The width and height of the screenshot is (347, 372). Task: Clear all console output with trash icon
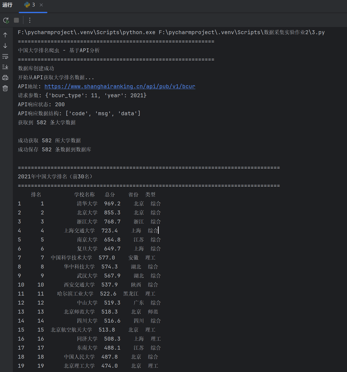tap(5, 88)
